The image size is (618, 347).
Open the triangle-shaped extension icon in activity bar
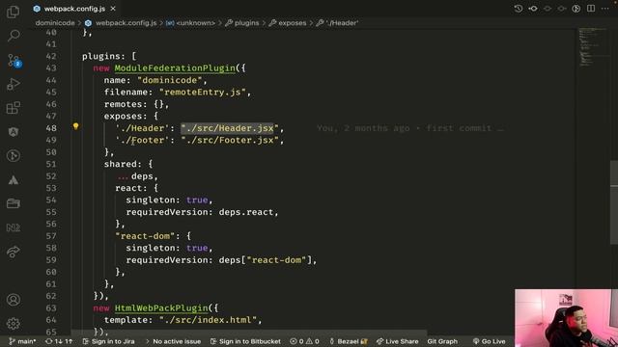click(14, 180)
